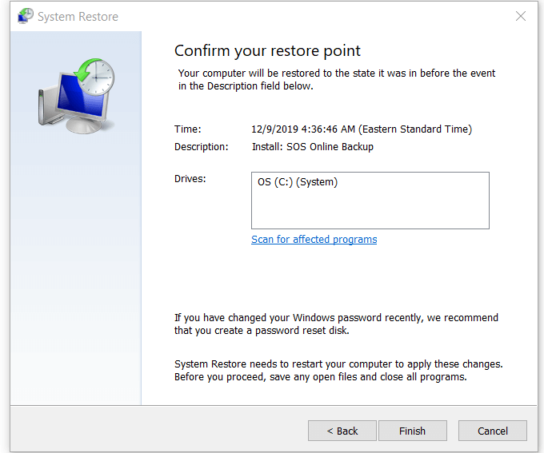Cancel the System Restore wizard

(493, 431)
